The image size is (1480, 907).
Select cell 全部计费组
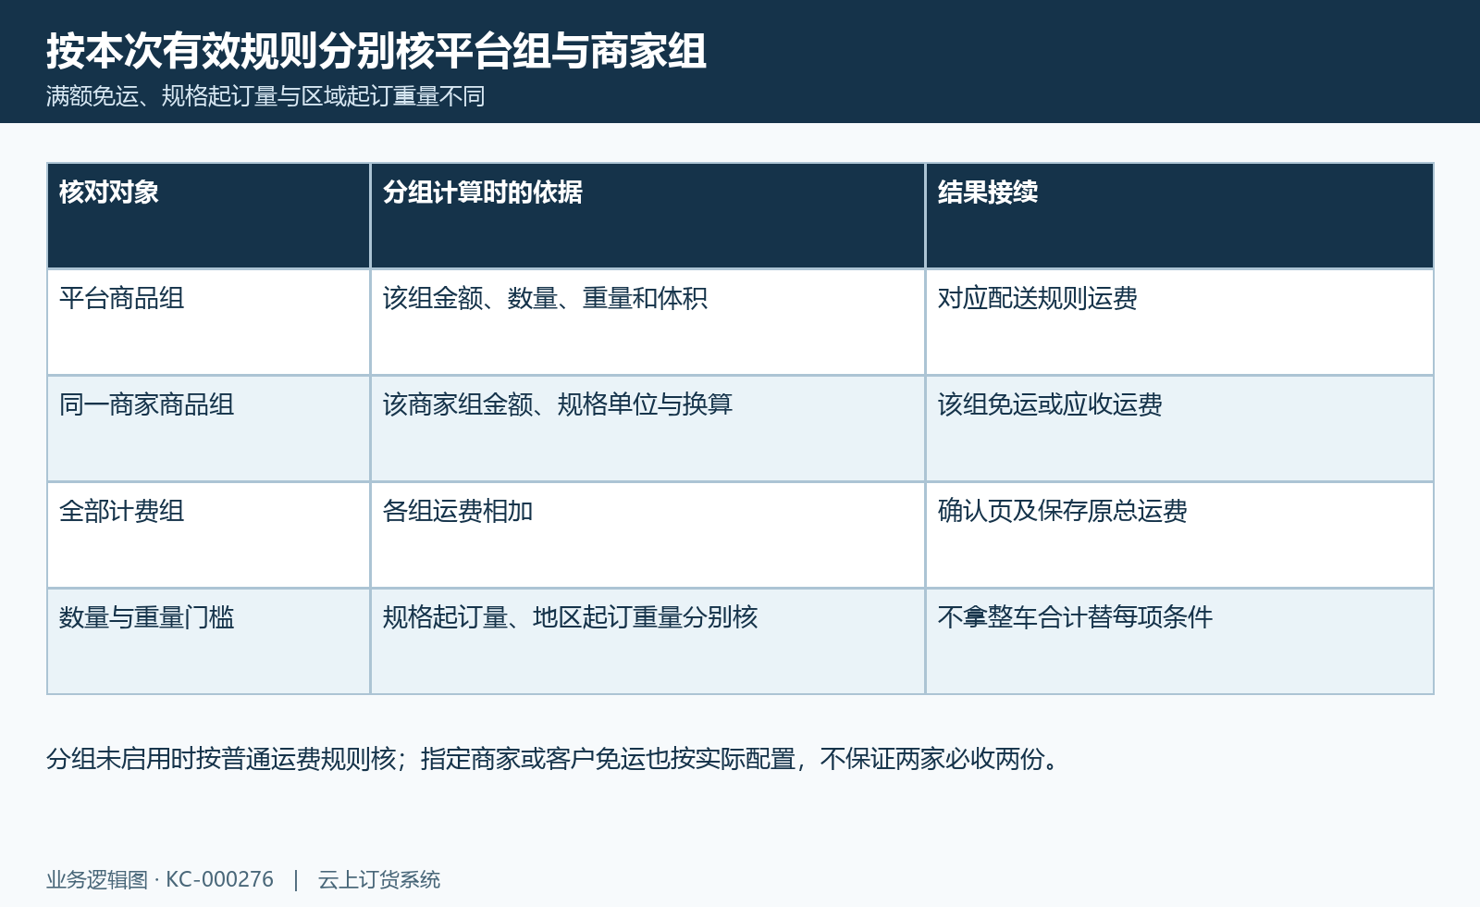(209, 535)
